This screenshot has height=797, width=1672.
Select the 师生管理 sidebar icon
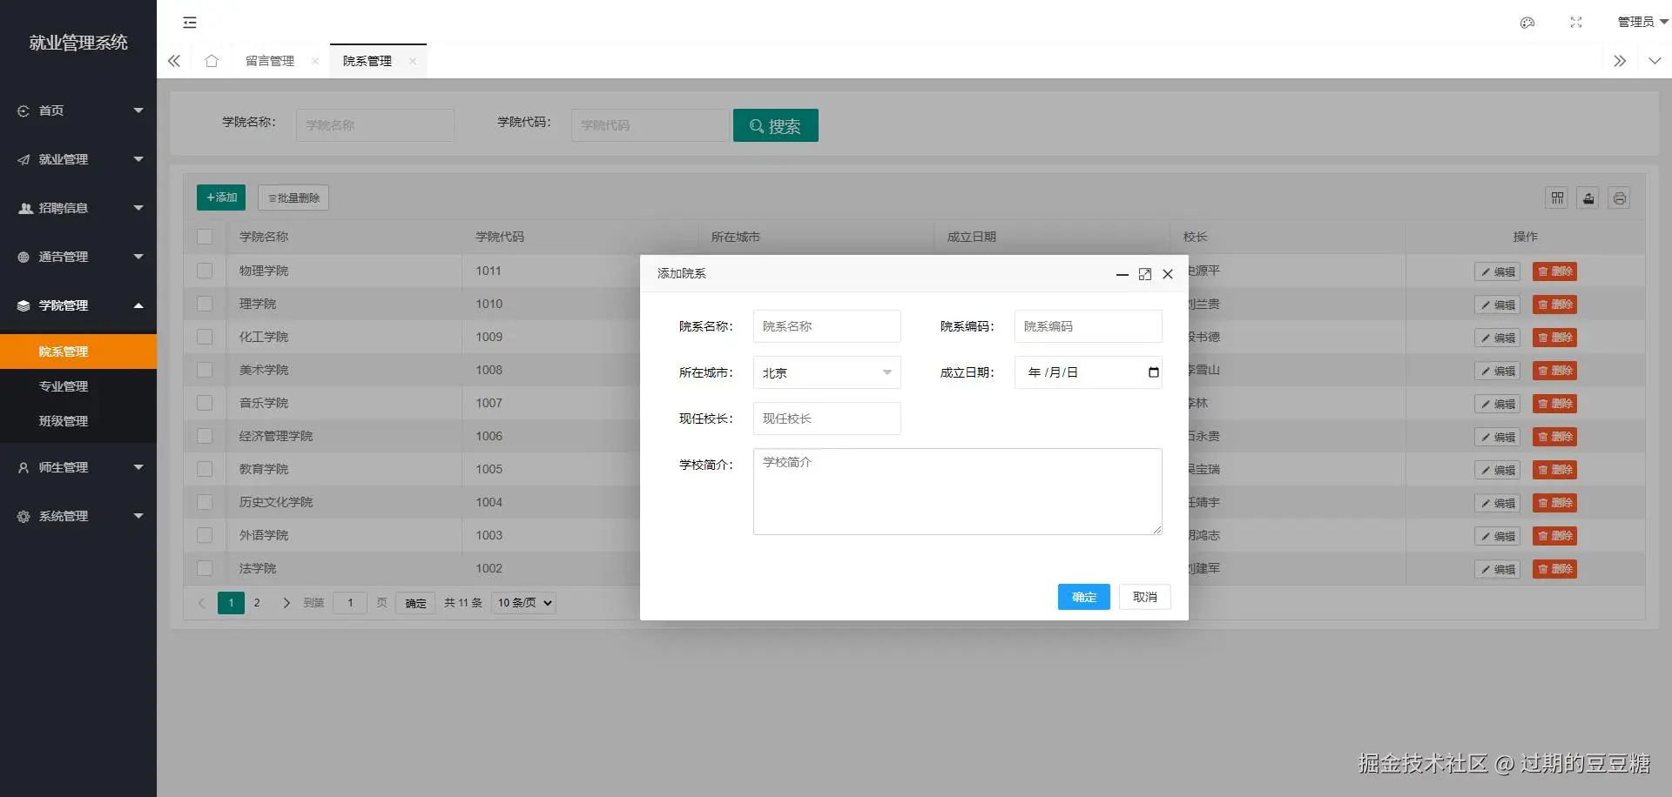coord(23,467)
